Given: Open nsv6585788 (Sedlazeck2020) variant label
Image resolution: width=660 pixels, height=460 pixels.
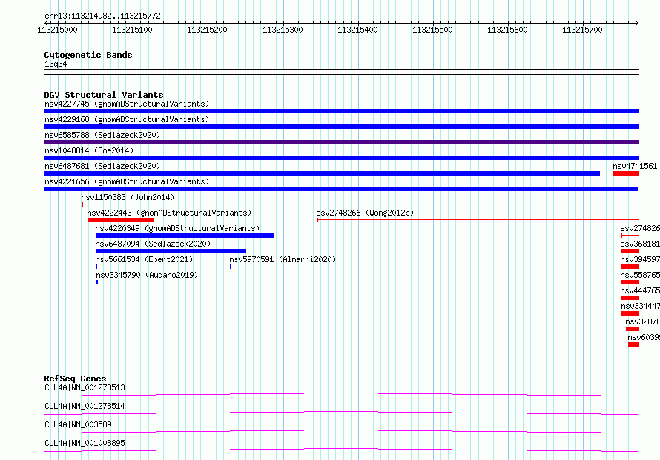Looking at the screenshot, I should pyautogui.click(x=102, y=135).
